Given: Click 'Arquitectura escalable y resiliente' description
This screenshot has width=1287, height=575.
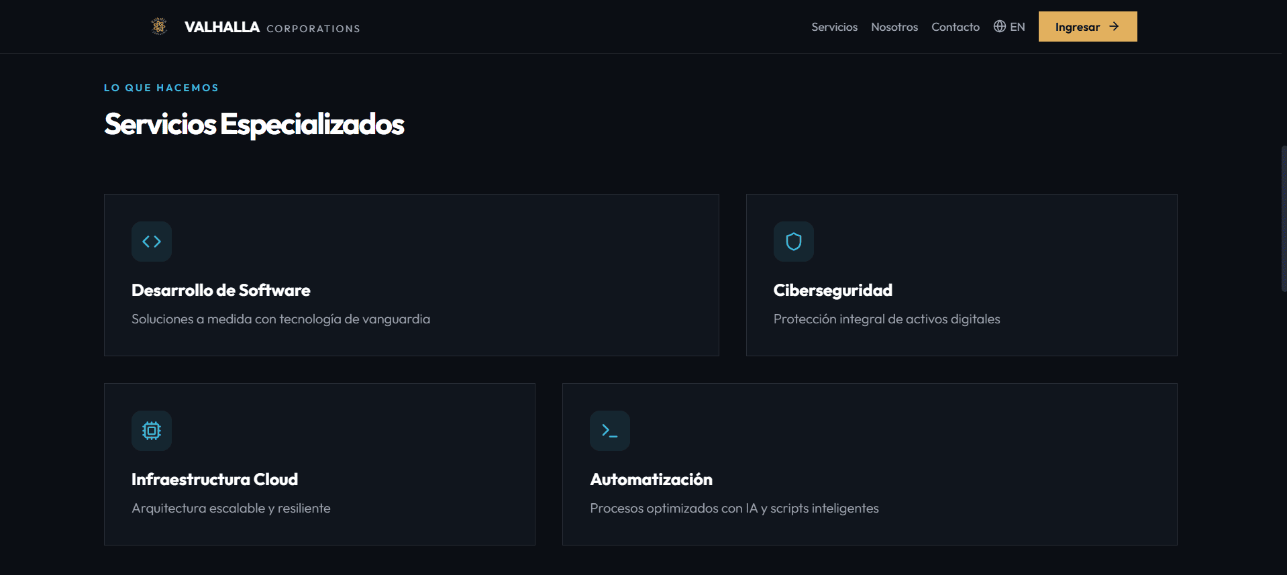Looking at the screenshot, I should click(231, 508).
